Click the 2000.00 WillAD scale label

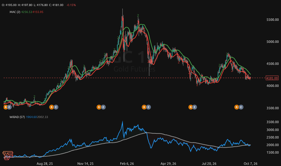coord(273,145)
